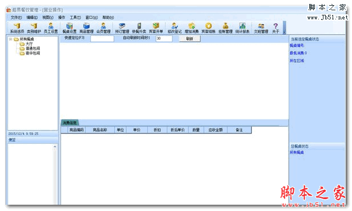Click 宾客结账 guest checkout icon
This screenshot has width=352, height=211.
click(x=209, y=28)
